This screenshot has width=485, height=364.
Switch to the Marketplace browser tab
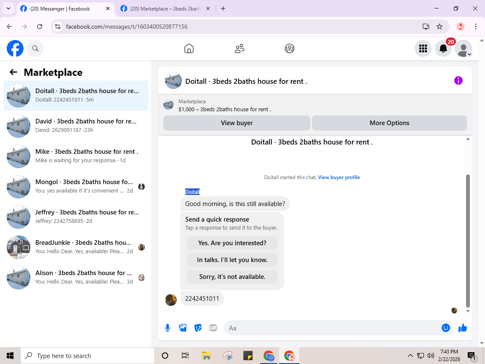pyautogui.click(x=165, y=9)
